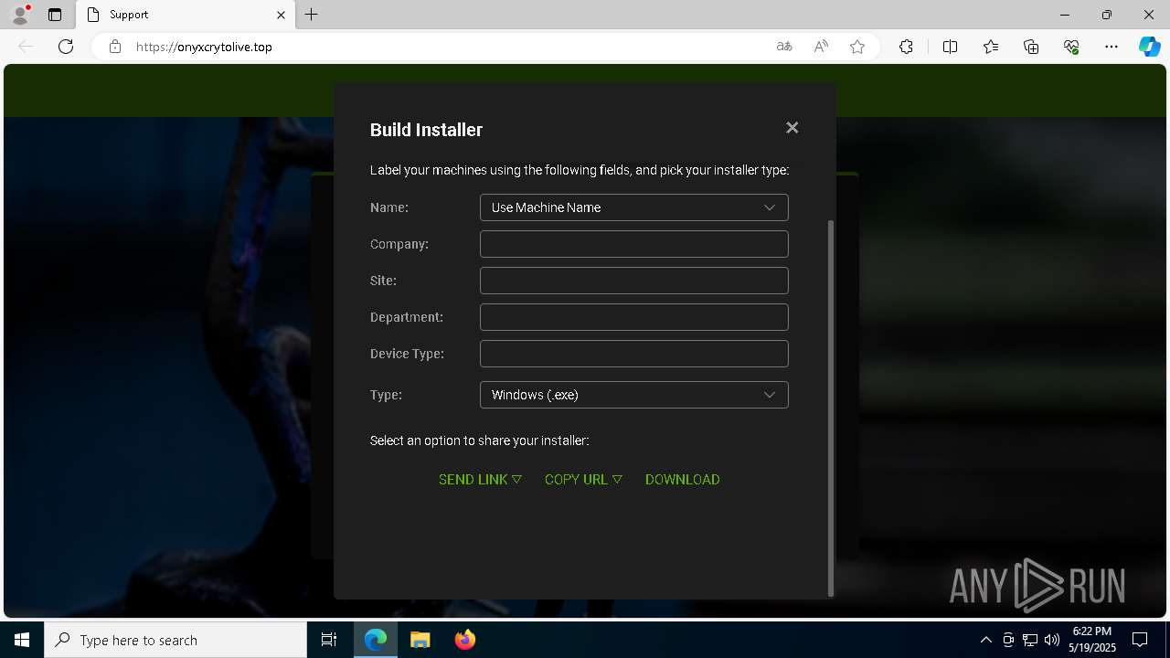Open the COPY URL options
The width and height of the screenshot is (1170, 658).
pos(583,480)
